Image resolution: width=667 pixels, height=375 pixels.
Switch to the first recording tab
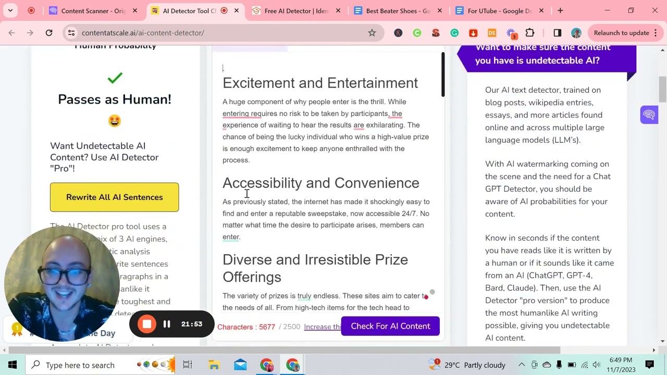coord(31,10)
